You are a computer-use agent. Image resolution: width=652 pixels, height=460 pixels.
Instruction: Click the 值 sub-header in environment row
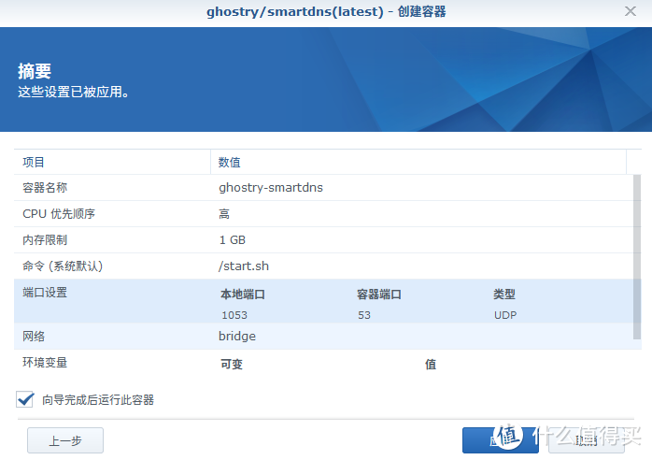pos(431,365)
